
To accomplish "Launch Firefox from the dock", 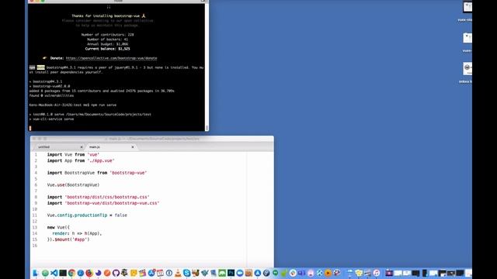I will (x=89, y=273).
